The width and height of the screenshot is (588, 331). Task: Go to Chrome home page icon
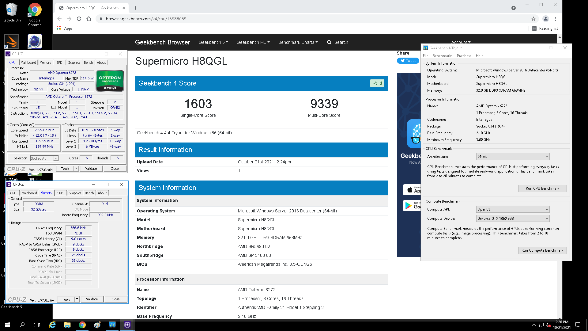(89, 19)
